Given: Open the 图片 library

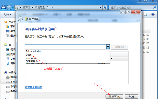Looking at the screenshot, I should 11,54.
